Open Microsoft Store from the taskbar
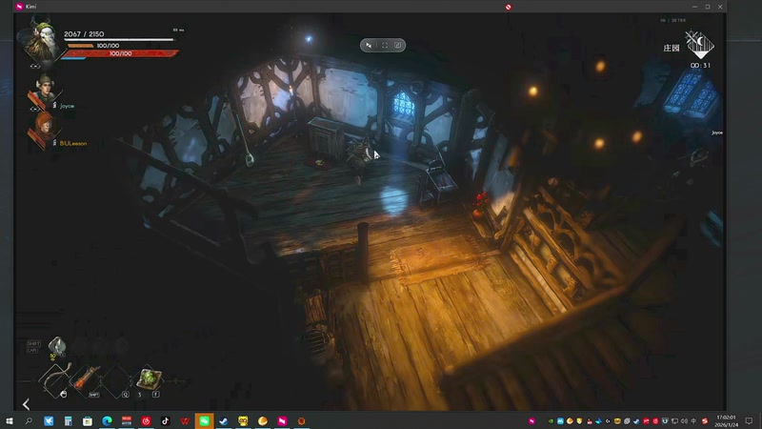 tap(88, 420)
